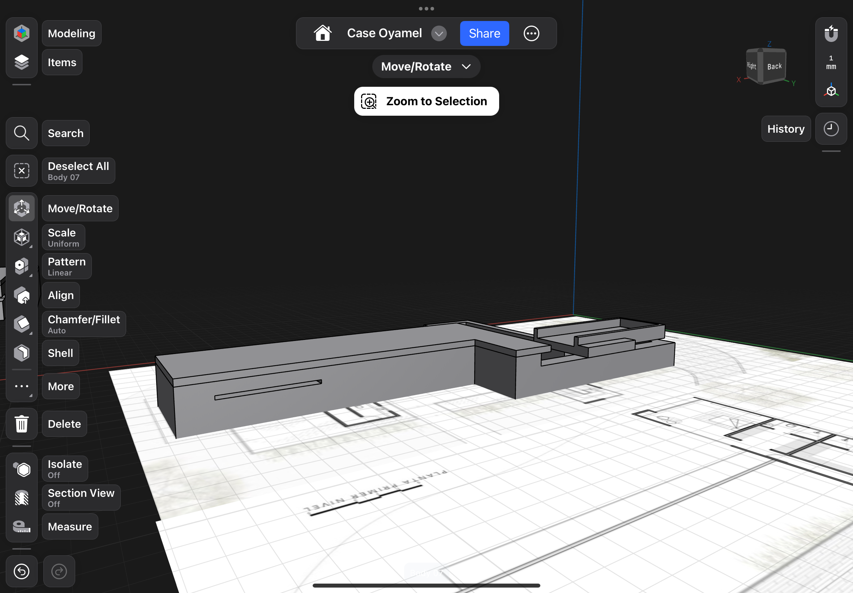Toggle the snapping magnet icon
The height and width of the screenshot is (593, 853).
(x=831, y=33)
